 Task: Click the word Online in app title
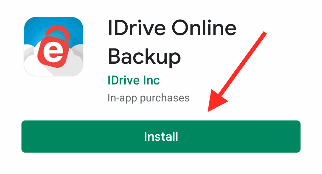[x=204, y=28]
